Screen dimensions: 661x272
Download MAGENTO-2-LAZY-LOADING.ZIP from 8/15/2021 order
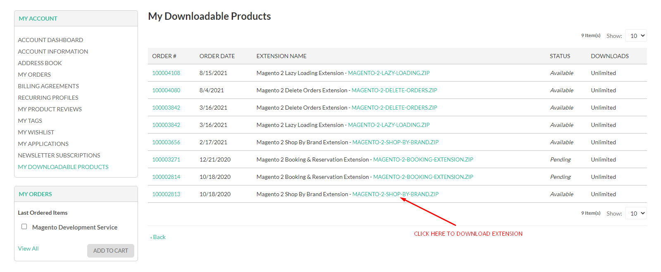389,73
